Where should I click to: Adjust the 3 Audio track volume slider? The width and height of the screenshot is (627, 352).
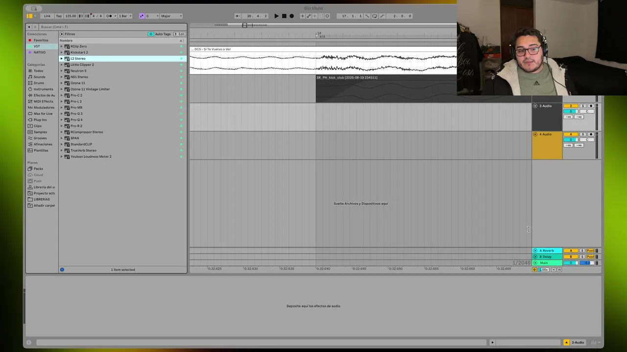[571, 111]
